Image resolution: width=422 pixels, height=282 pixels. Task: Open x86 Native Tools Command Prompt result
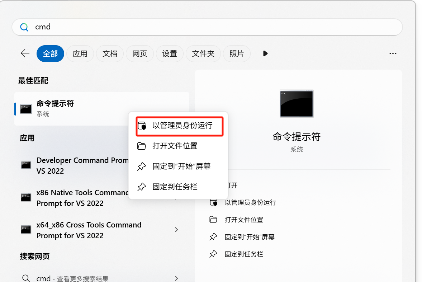coord(82,198)
